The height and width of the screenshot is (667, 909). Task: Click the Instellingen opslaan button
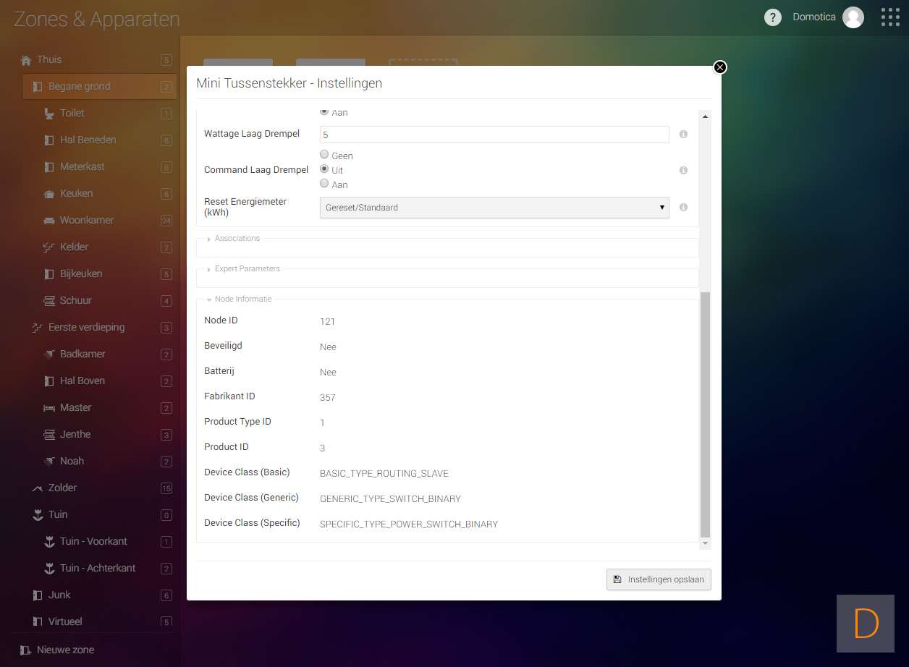(659, 579)
